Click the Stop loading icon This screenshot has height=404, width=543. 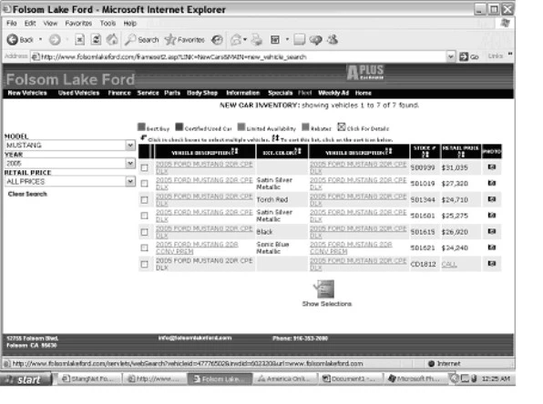pos(79,40)
